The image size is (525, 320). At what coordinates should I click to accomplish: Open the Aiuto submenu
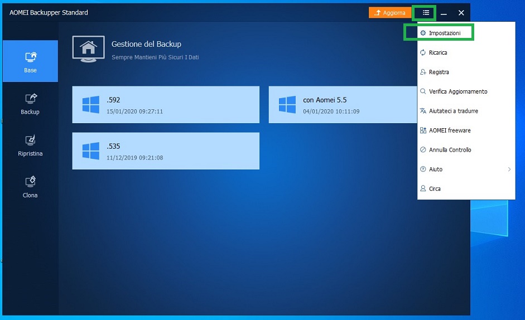(x=466, y=169)
